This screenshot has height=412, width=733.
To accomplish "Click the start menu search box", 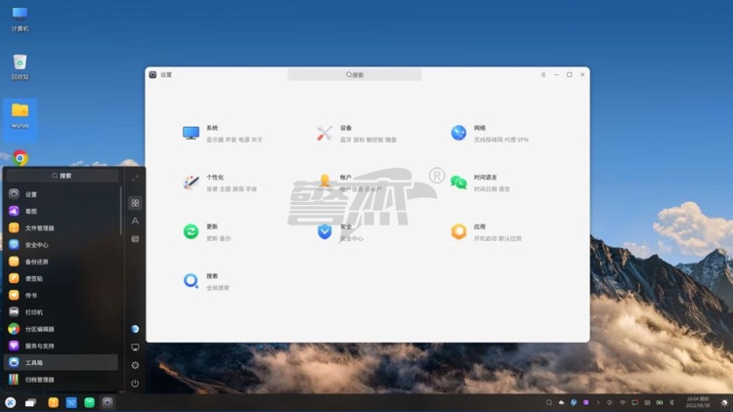I will coord(62,176).
